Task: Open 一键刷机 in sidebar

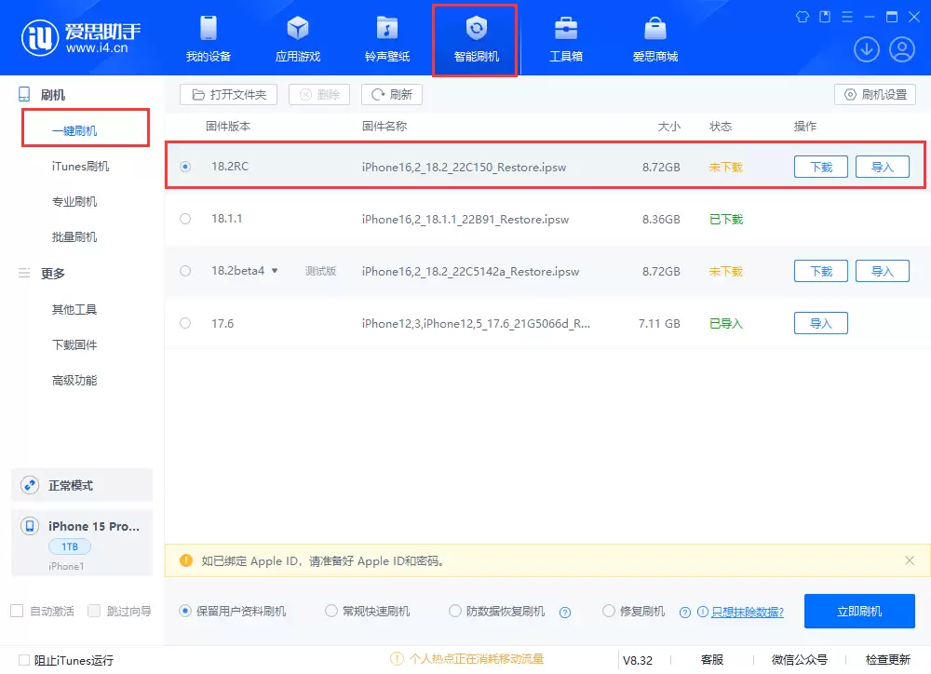Action: (74, 130)
